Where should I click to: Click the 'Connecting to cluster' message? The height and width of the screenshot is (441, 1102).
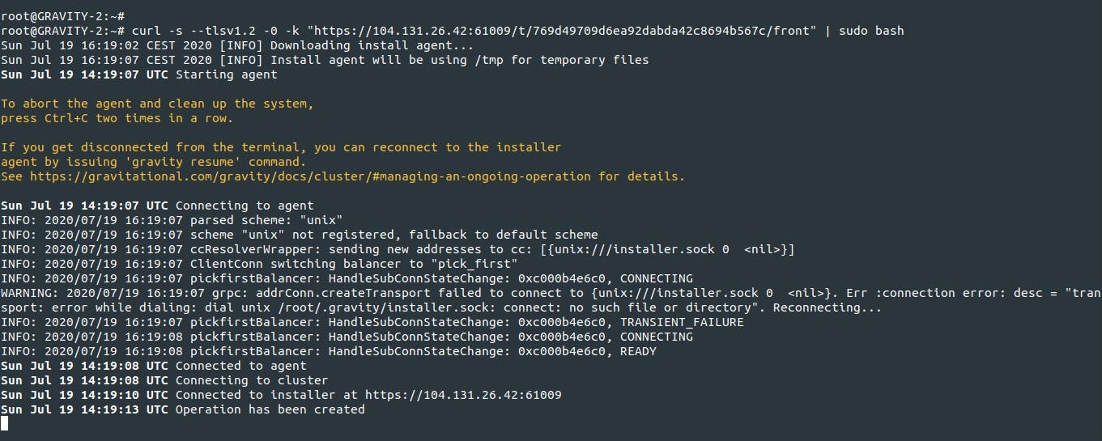coord(251,380)
